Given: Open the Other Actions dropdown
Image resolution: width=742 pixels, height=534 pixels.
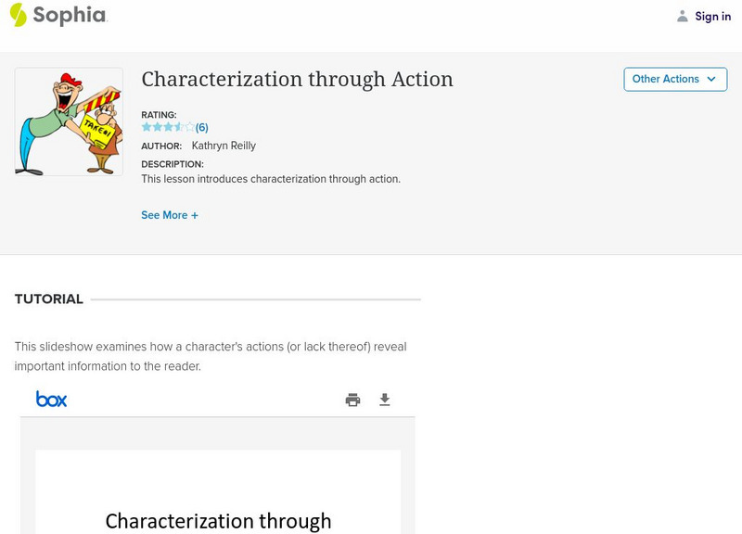Looking at the screenshot, I should [x=674, y=79].
